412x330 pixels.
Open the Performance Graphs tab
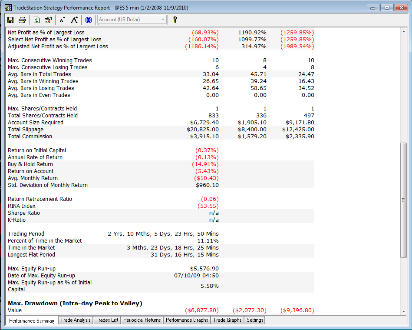click(x=187, y=320)
